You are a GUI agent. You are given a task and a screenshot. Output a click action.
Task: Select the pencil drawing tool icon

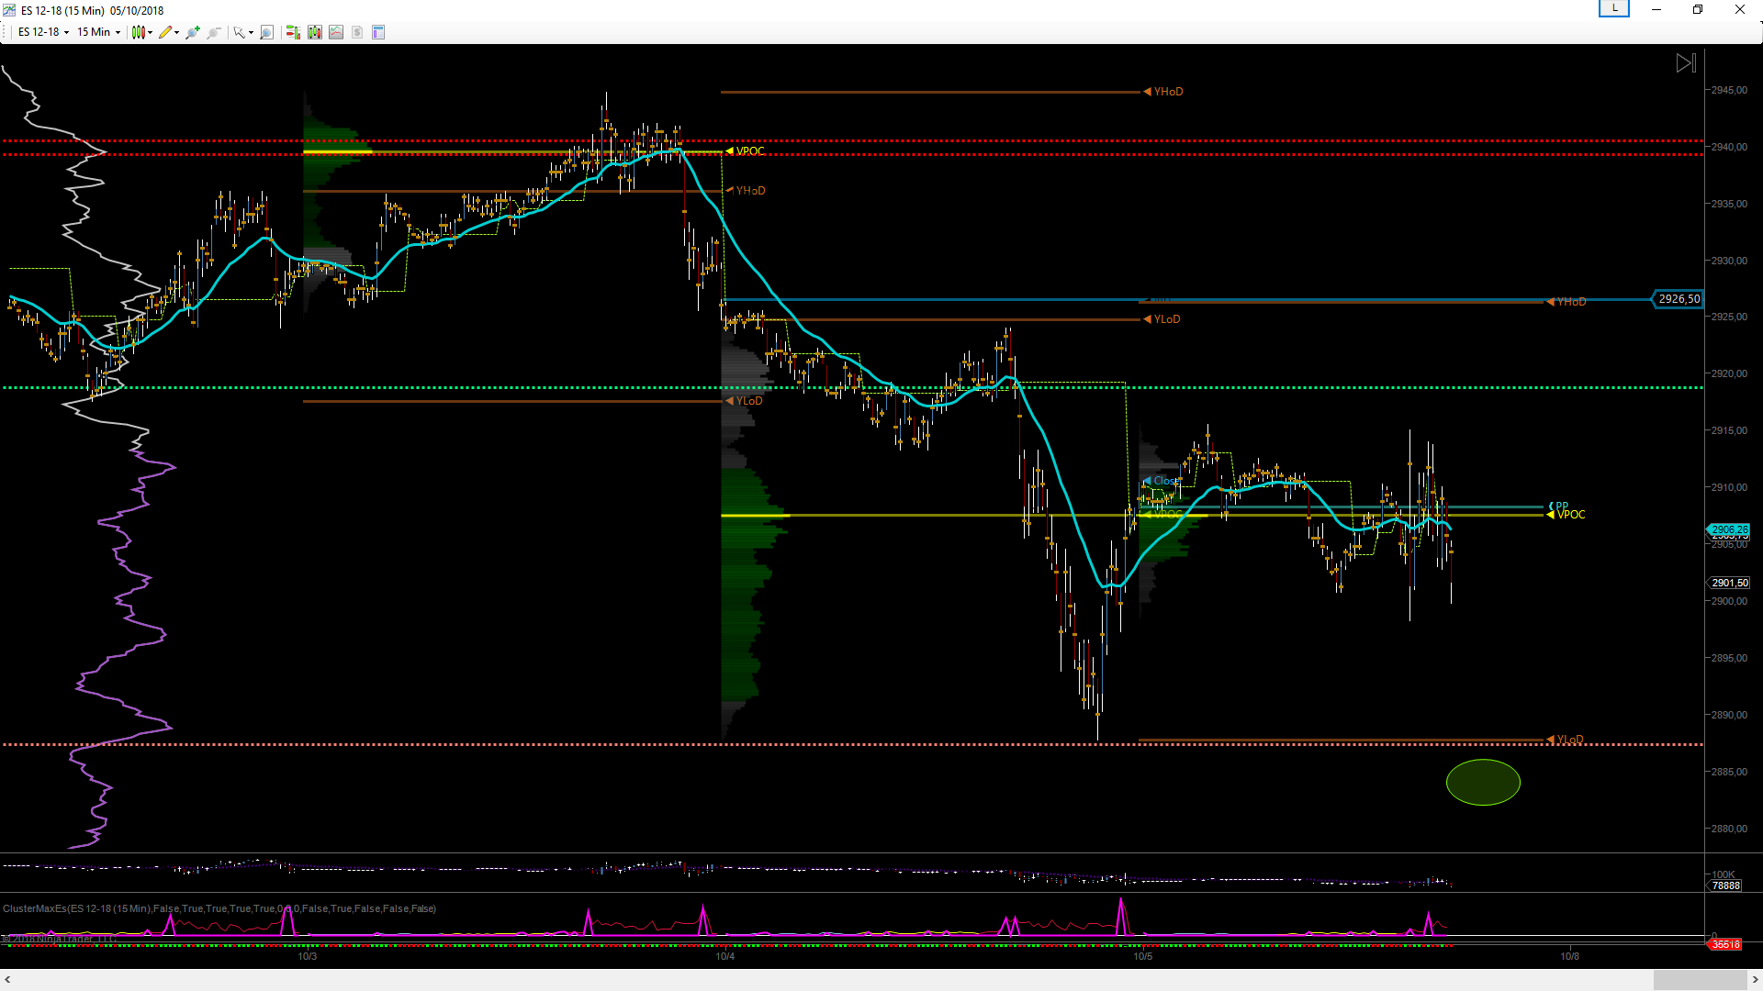pos(165,32)
